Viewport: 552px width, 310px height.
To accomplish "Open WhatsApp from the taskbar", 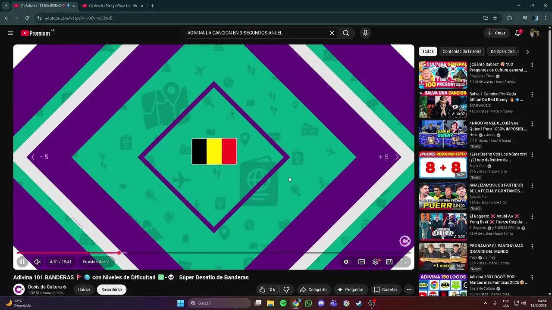I will (308, 303).
